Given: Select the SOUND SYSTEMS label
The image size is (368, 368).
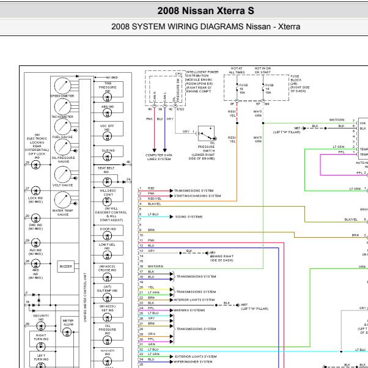Looking at the screenshot, I should (189, 216).
